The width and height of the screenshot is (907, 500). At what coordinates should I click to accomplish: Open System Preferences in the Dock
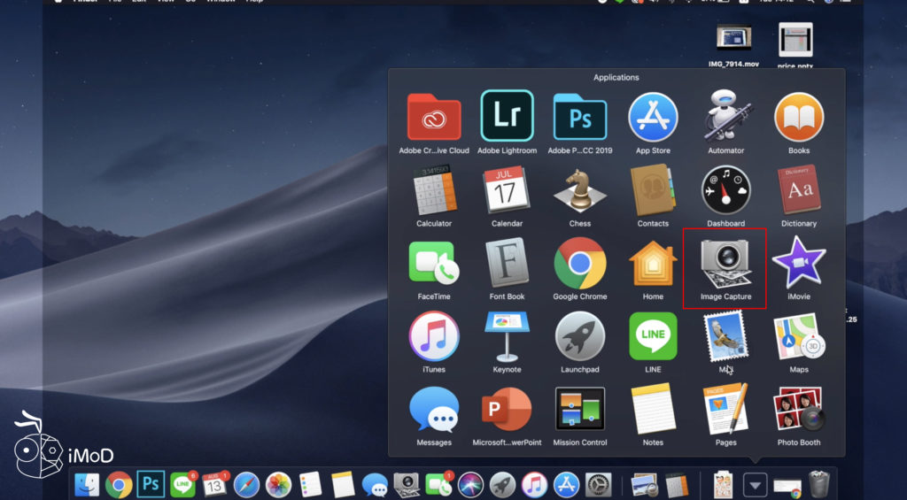[598, 484]
